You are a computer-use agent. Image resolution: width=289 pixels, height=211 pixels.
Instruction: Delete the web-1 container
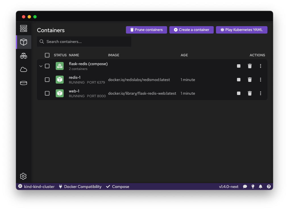250,93
